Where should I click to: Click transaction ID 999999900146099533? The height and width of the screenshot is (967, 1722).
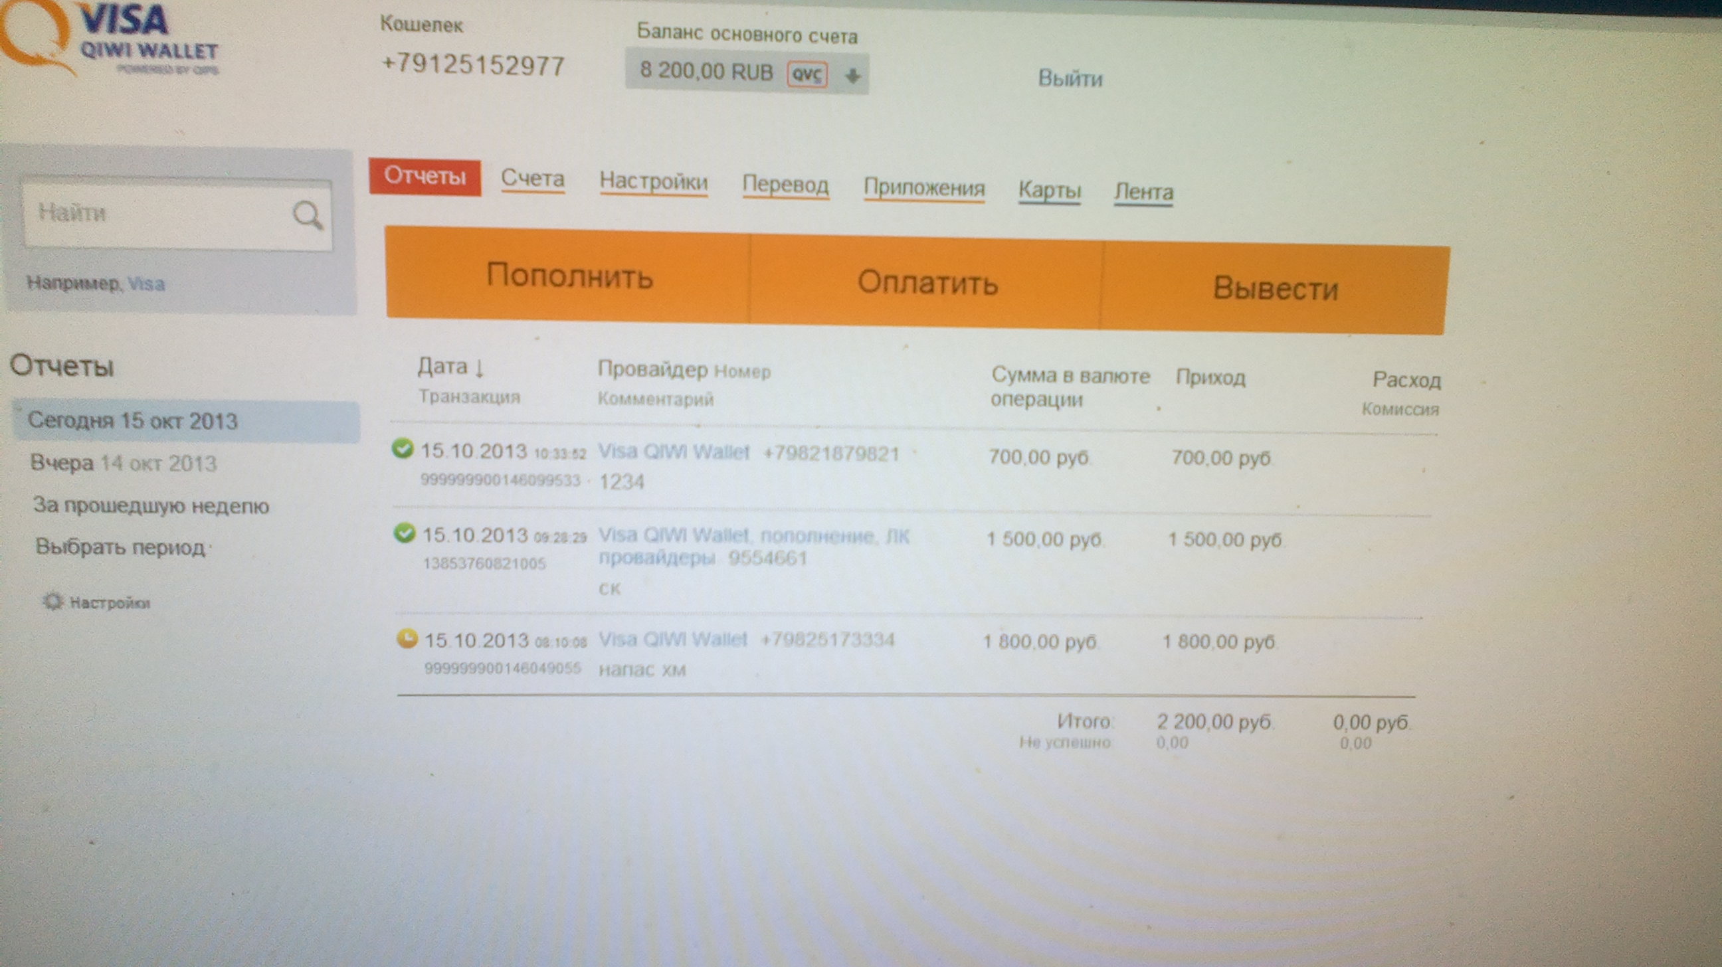(x=500, y=480)
